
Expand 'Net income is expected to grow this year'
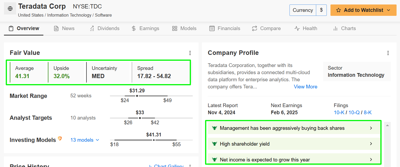click(x=294, y=160)
